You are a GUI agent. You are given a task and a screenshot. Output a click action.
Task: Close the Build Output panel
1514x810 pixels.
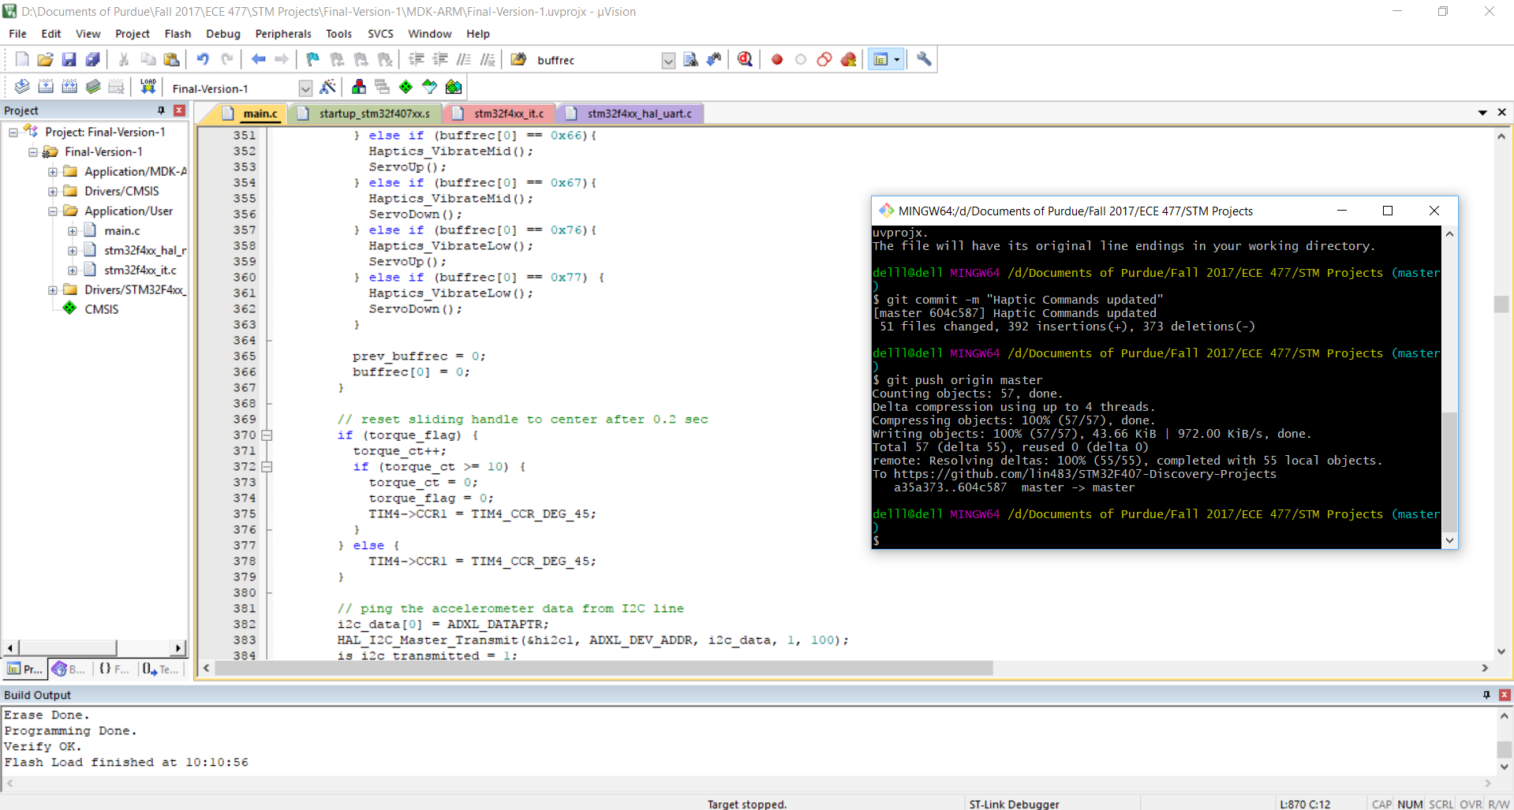click(x=1505, y=695)
